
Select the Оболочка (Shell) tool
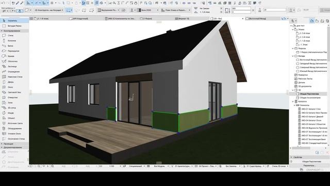14,61
